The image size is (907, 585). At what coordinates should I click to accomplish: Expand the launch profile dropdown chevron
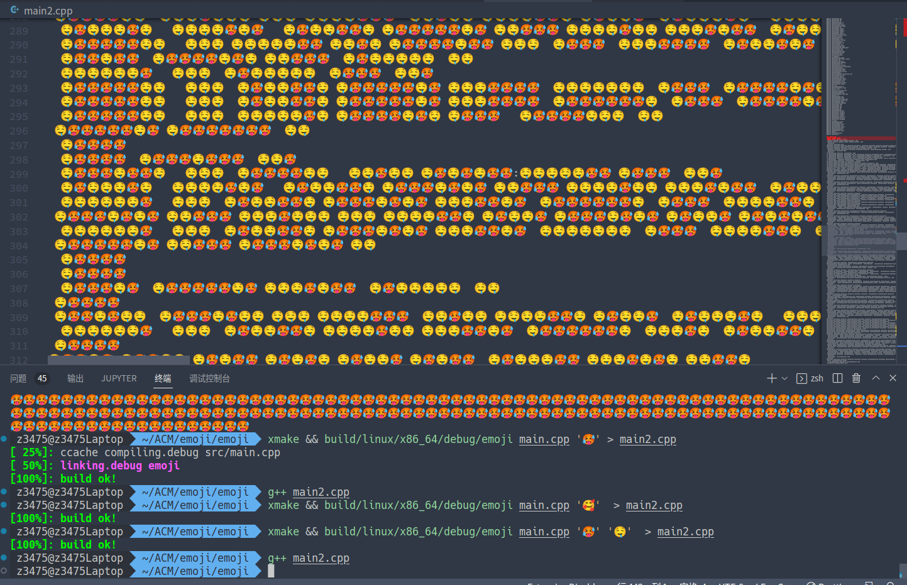pos(784,378)
